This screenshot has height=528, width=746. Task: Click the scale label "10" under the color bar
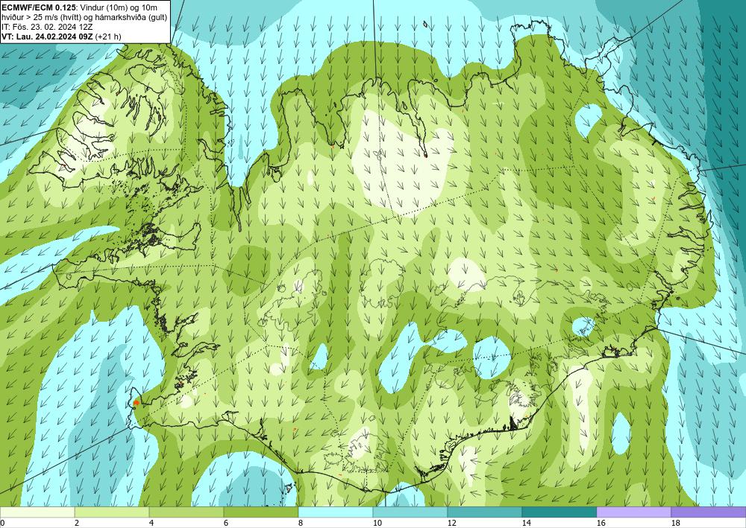[x=377, y=524]
